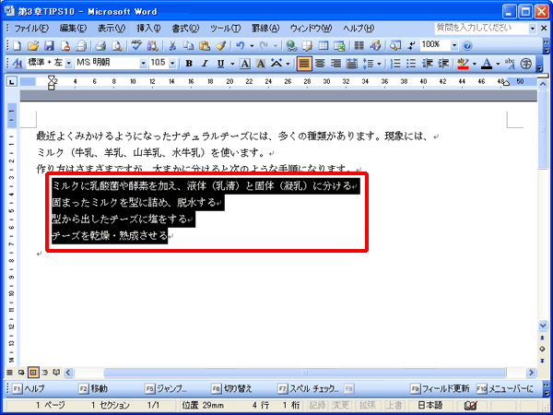This screenshot has width=553, height=415.
Task: Expand the font color dropdown arrow
Action: coord(498,64)
